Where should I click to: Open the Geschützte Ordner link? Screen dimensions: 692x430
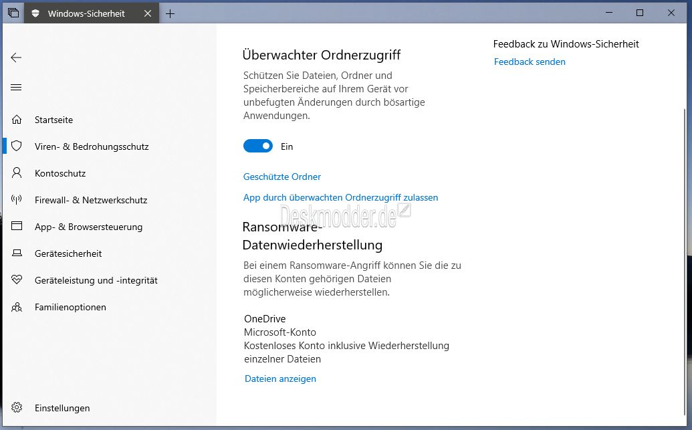tap(282, 177)
